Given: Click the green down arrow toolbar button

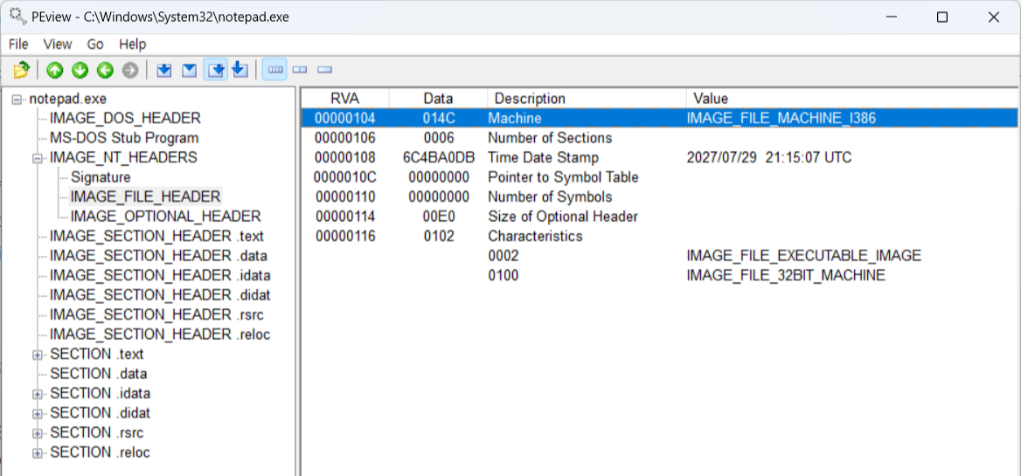Looking at the screenshot, I should pos(80,70).
